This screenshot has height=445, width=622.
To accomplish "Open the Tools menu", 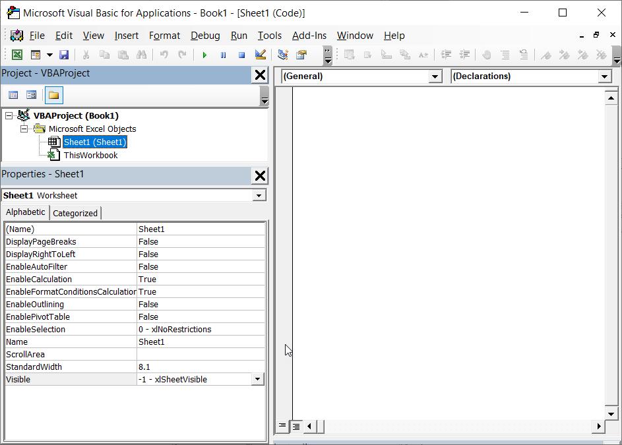I will tap(269, 36).
